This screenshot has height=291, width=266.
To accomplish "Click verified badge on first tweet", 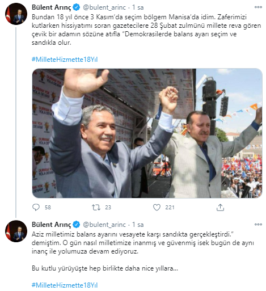I will 76,7.
